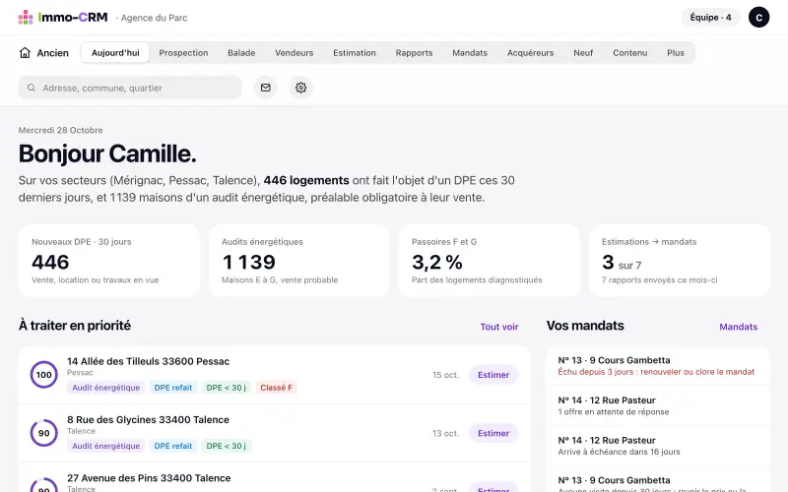Open the Équipe · 4 button
788x492 pixels.
(x=710, y=18)
